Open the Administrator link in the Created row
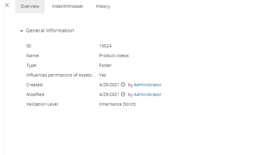 pyautogui.click(x=147, y=85)
